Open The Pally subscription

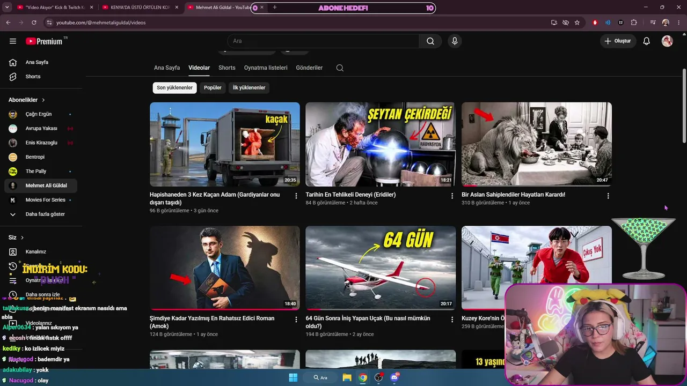[41, 172]
